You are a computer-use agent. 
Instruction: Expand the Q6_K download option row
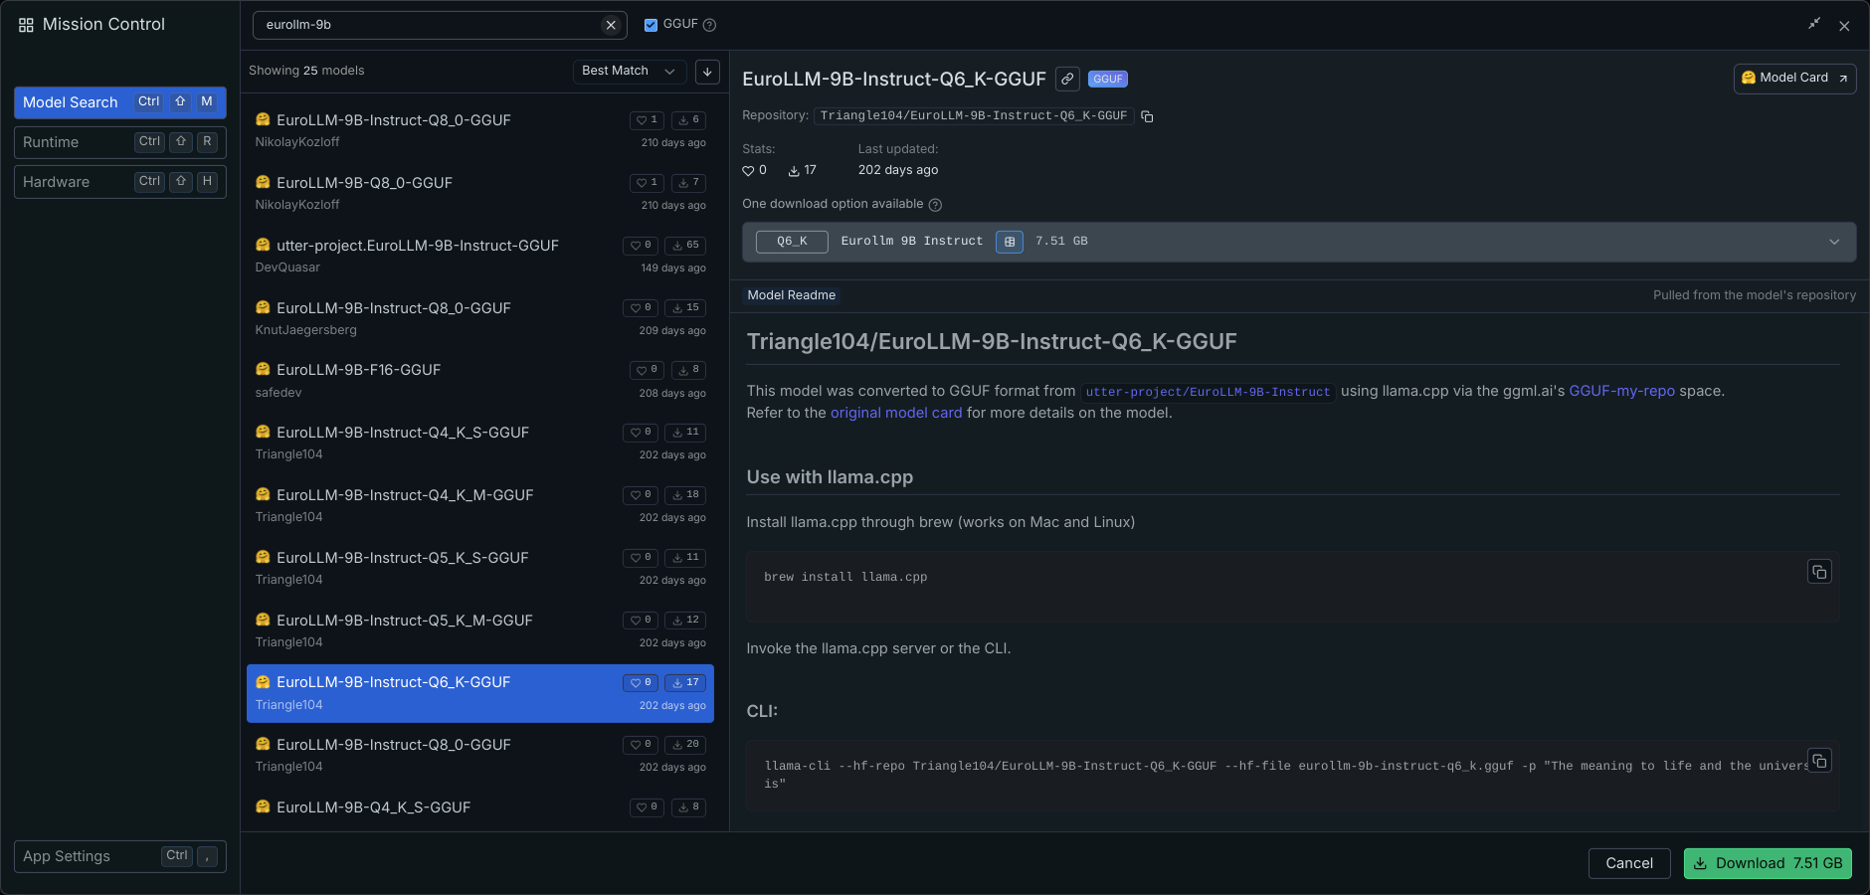(x=1833, y=242)
